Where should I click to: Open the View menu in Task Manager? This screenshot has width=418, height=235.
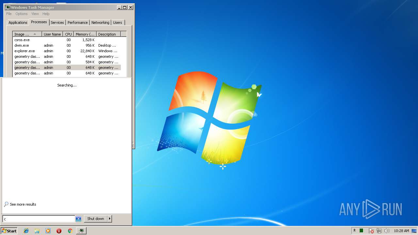(35, 14)
